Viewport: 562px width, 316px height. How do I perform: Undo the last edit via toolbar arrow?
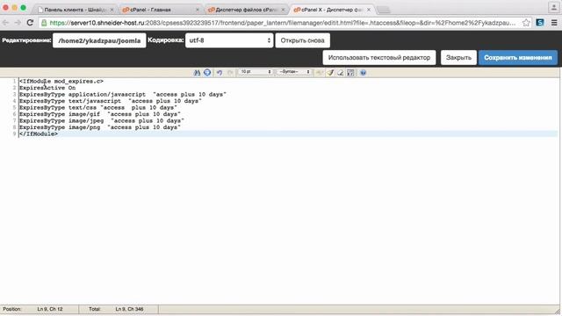tap(220, 72)
